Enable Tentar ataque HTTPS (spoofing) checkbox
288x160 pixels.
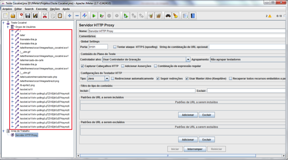click(x=115, y=47)
